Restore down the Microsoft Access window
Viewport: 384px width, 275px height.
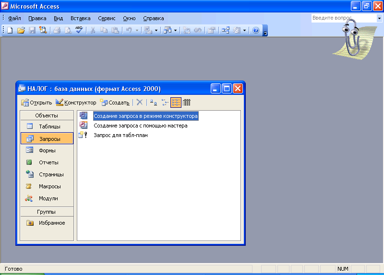[366, 6]
